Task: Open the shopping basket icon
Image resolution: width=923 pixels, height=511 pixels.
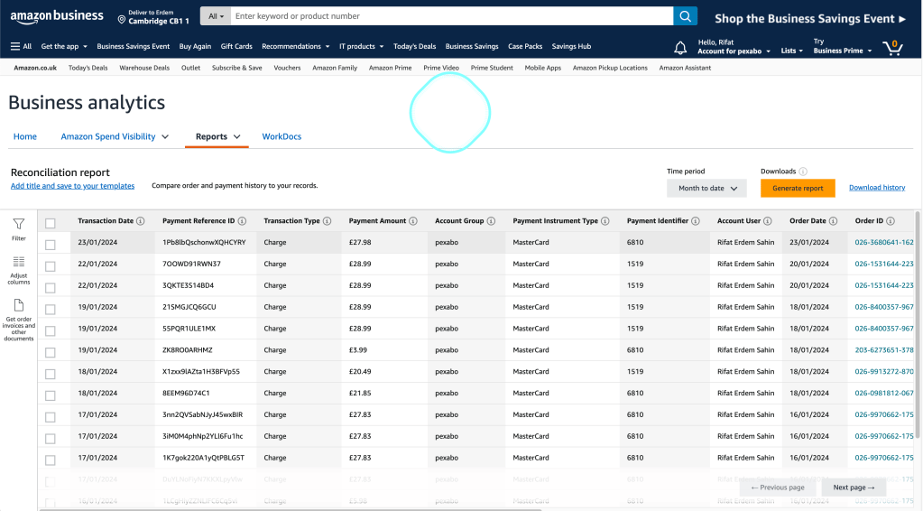Action: tap(893, 47)
